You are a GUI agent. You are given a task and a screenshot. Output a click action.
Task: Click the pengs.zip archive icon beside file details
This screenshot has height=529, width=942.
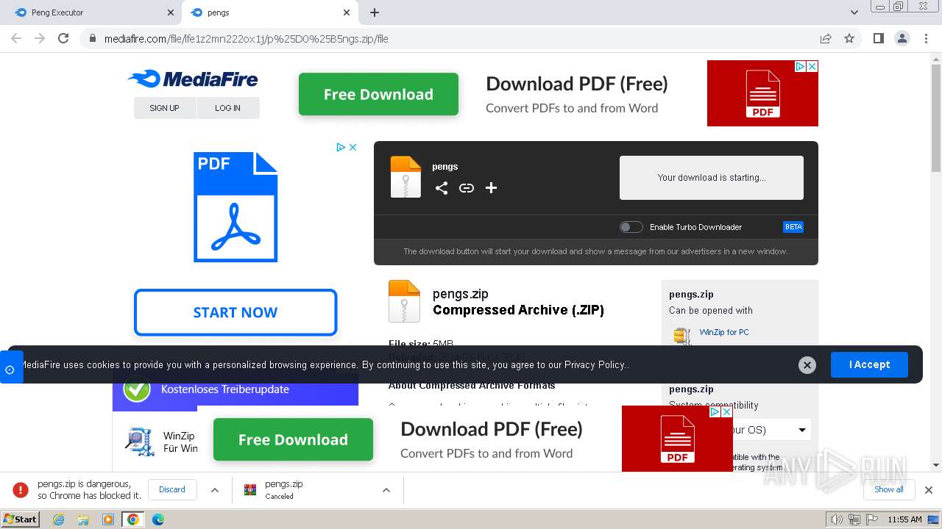pos(404,301)
